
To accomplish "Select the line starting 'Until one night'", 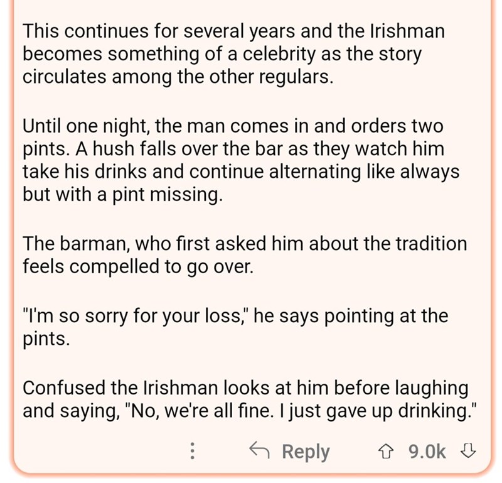I will tap(233, 126).
